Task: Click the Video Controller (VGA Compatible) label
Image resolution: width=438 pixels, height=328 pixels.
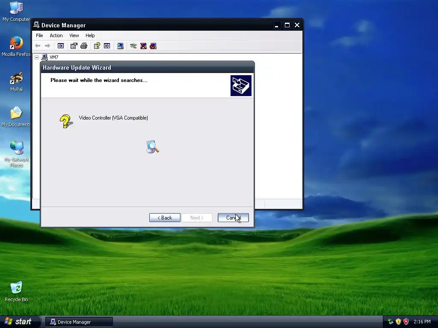Action: point(113,118)
